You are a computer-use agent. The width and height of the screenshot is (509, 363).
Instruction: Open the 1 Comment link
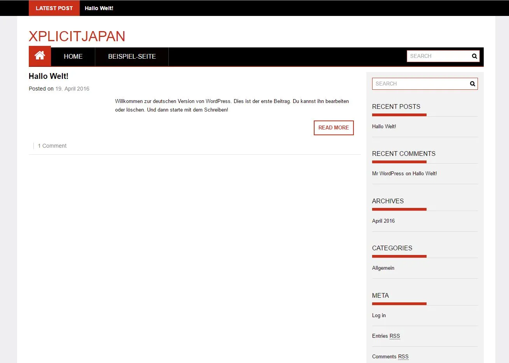(x=52, y=146)
